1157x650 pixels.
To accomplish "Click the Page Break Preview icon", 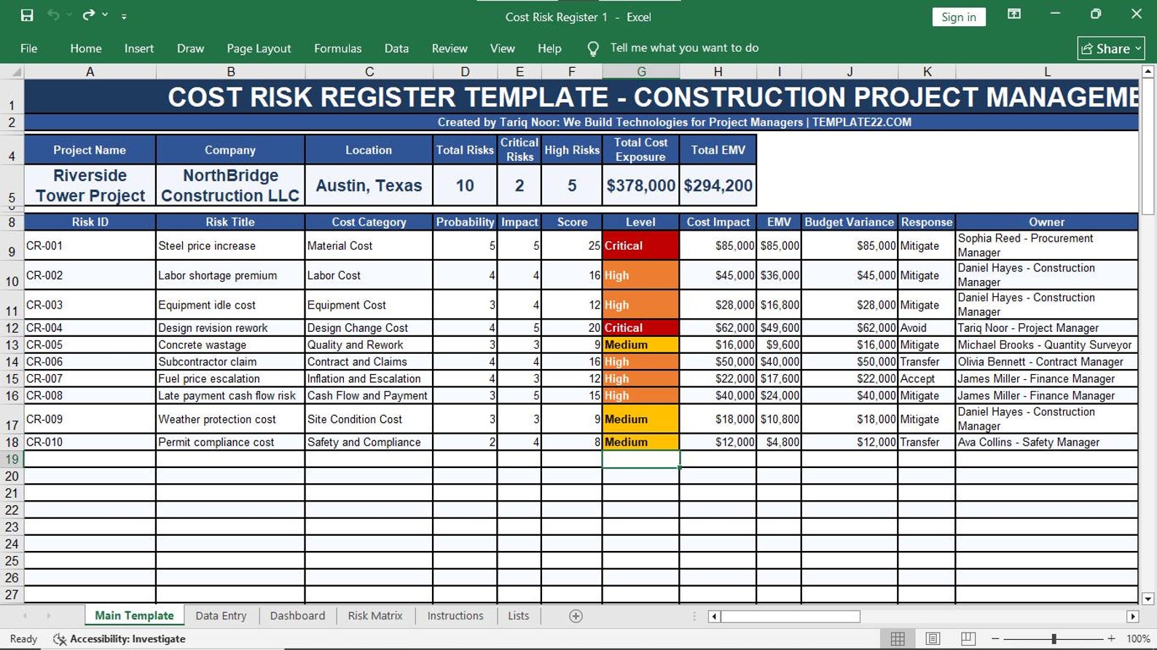I will click(968, 639).
